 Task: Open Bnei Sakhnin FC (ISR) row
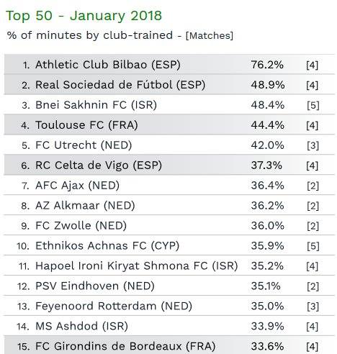pyautogui.click(x=169, y=105)
